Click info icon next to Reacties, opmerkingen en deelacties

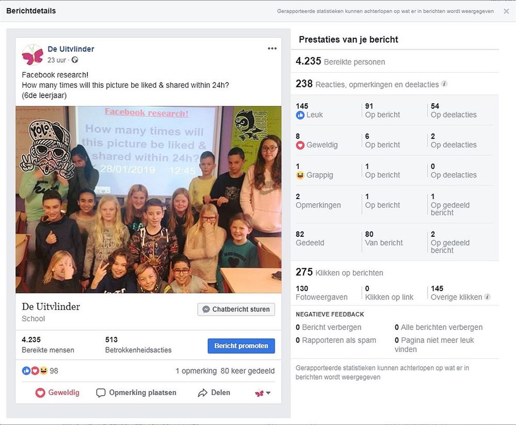coord(444,84)
